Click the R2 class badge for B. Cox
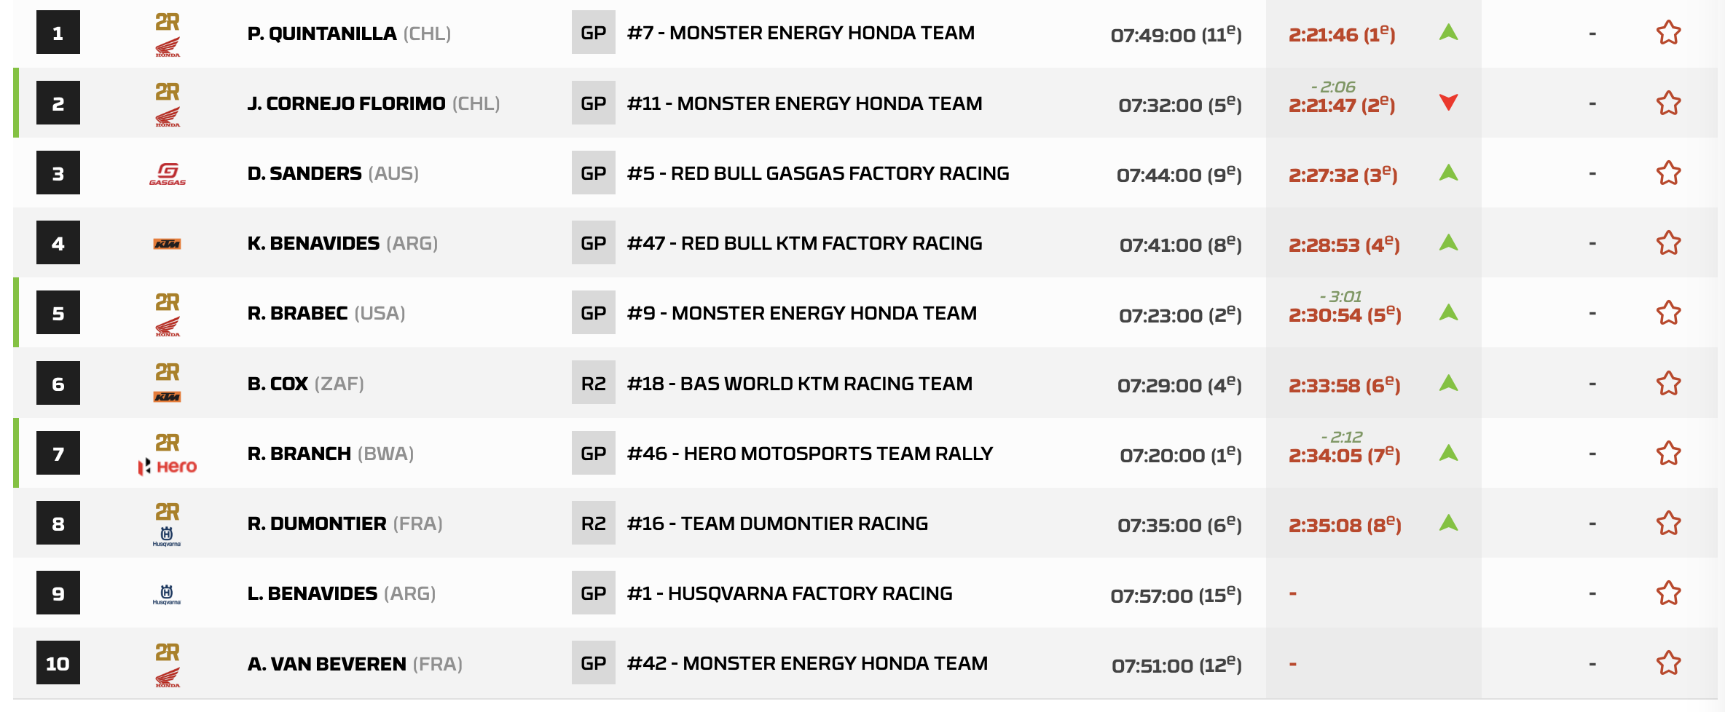This screenshot has height=712, width=1725. click(x=593, y=384)
